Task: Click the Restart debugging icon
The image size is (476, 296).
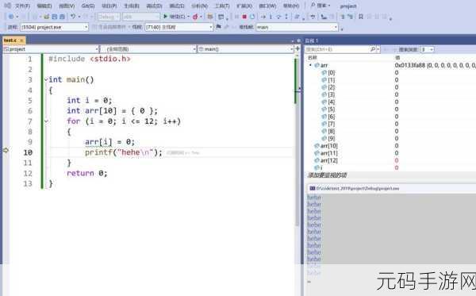Action: pyautogui.click(x=252, y=17)
